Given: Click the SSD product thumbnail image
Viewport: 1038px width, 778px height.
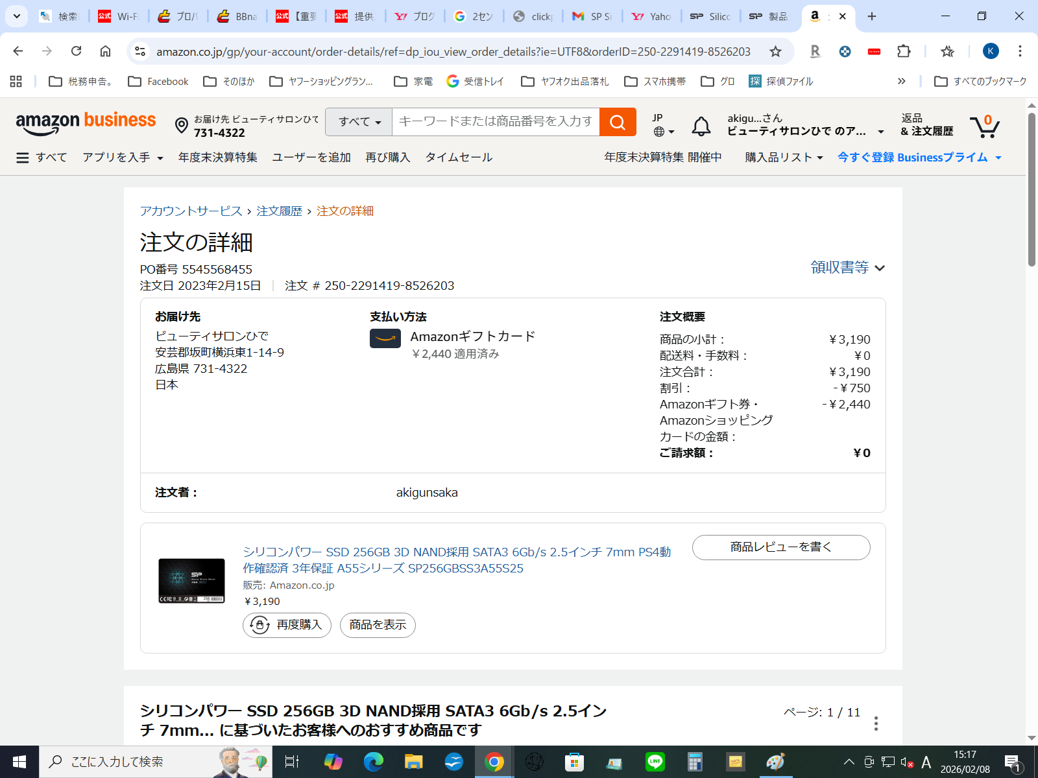Looking at the screenshot, I should [191, 581].
